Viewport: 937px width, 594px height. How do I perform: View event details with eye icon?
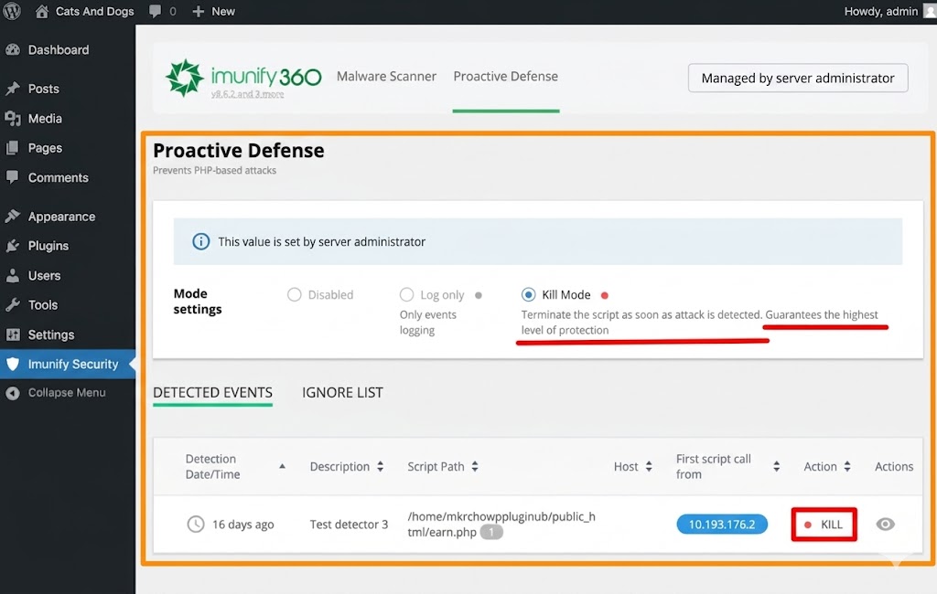click(x=885, y=525)
